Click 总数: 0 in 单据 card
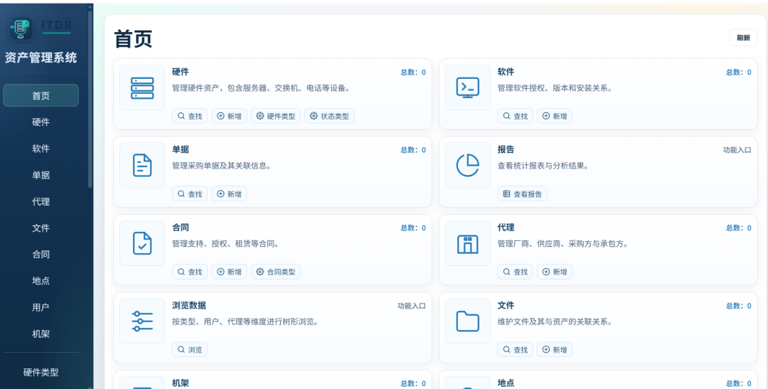Image resolution: width=768 pixels, height=389 pixels. tap(413, 150)
